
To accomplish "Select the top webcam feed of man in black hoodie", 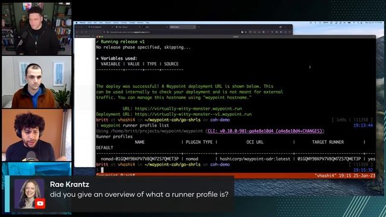I will 37,28.
